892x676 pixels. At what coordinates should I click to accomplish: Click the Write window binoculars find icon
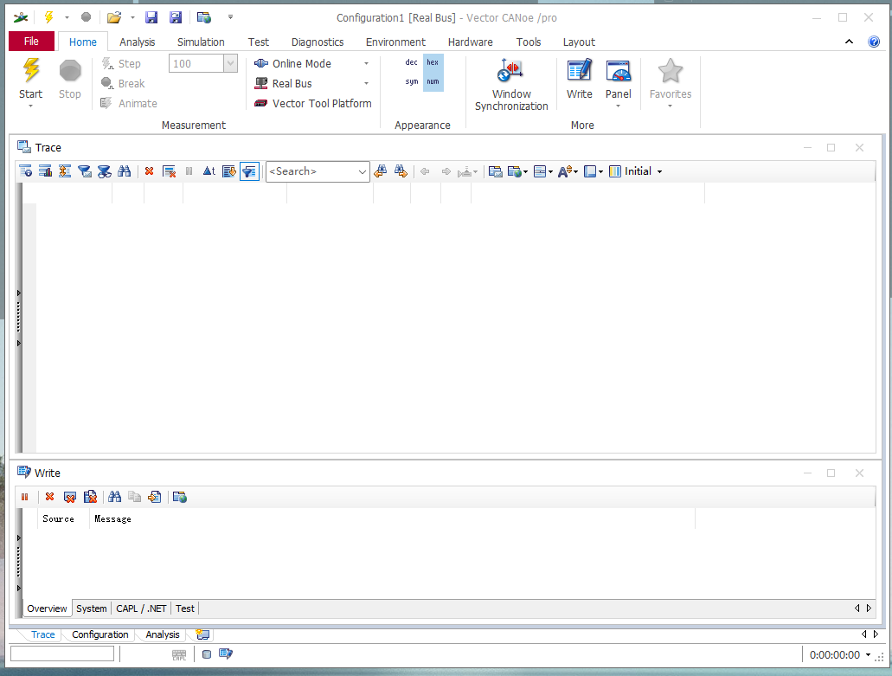(x=114, y=498)
